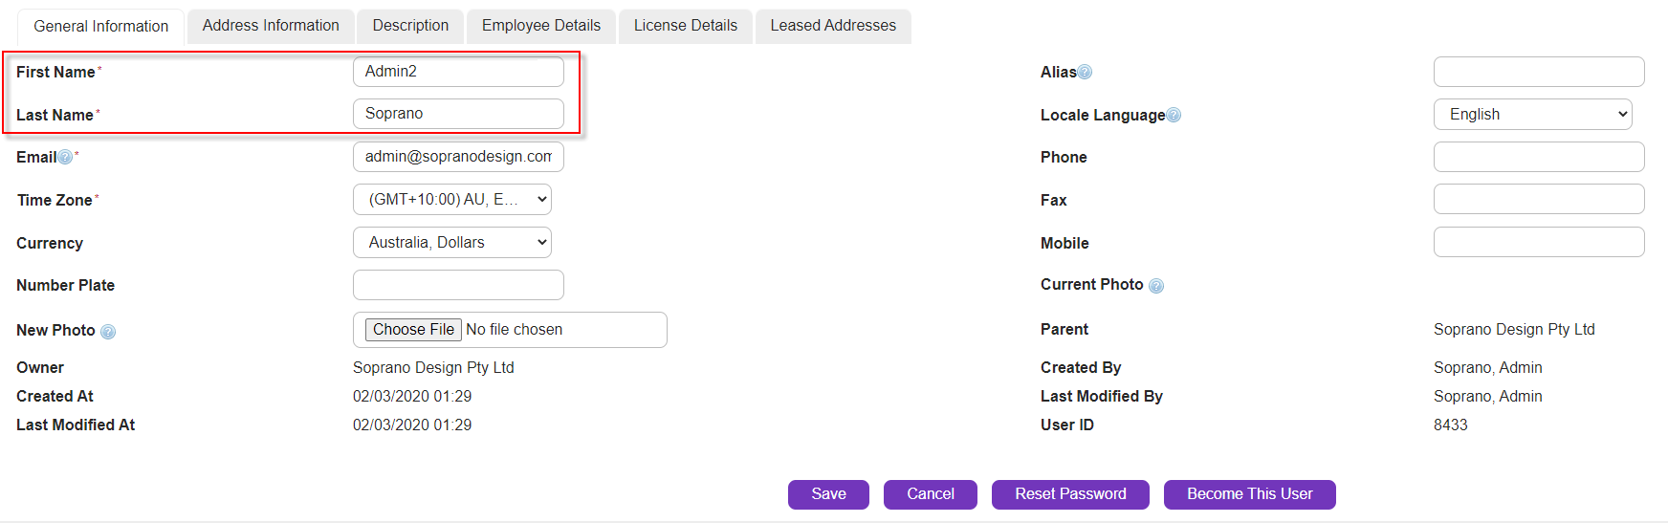Expand the Currency dropdown
The image size is (1668, 523).
[452, 243]
